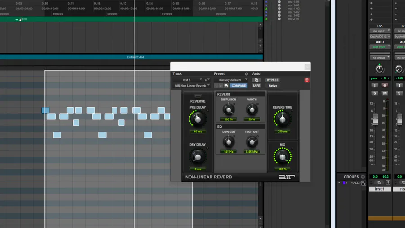405x228 pixels.
Task: Select the previous preset with the minus button
Action: 216,86
